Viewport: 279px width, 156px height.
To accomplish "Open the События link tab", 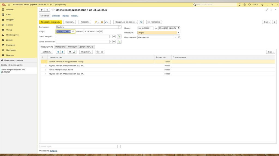I will click(x=56, y=16).
